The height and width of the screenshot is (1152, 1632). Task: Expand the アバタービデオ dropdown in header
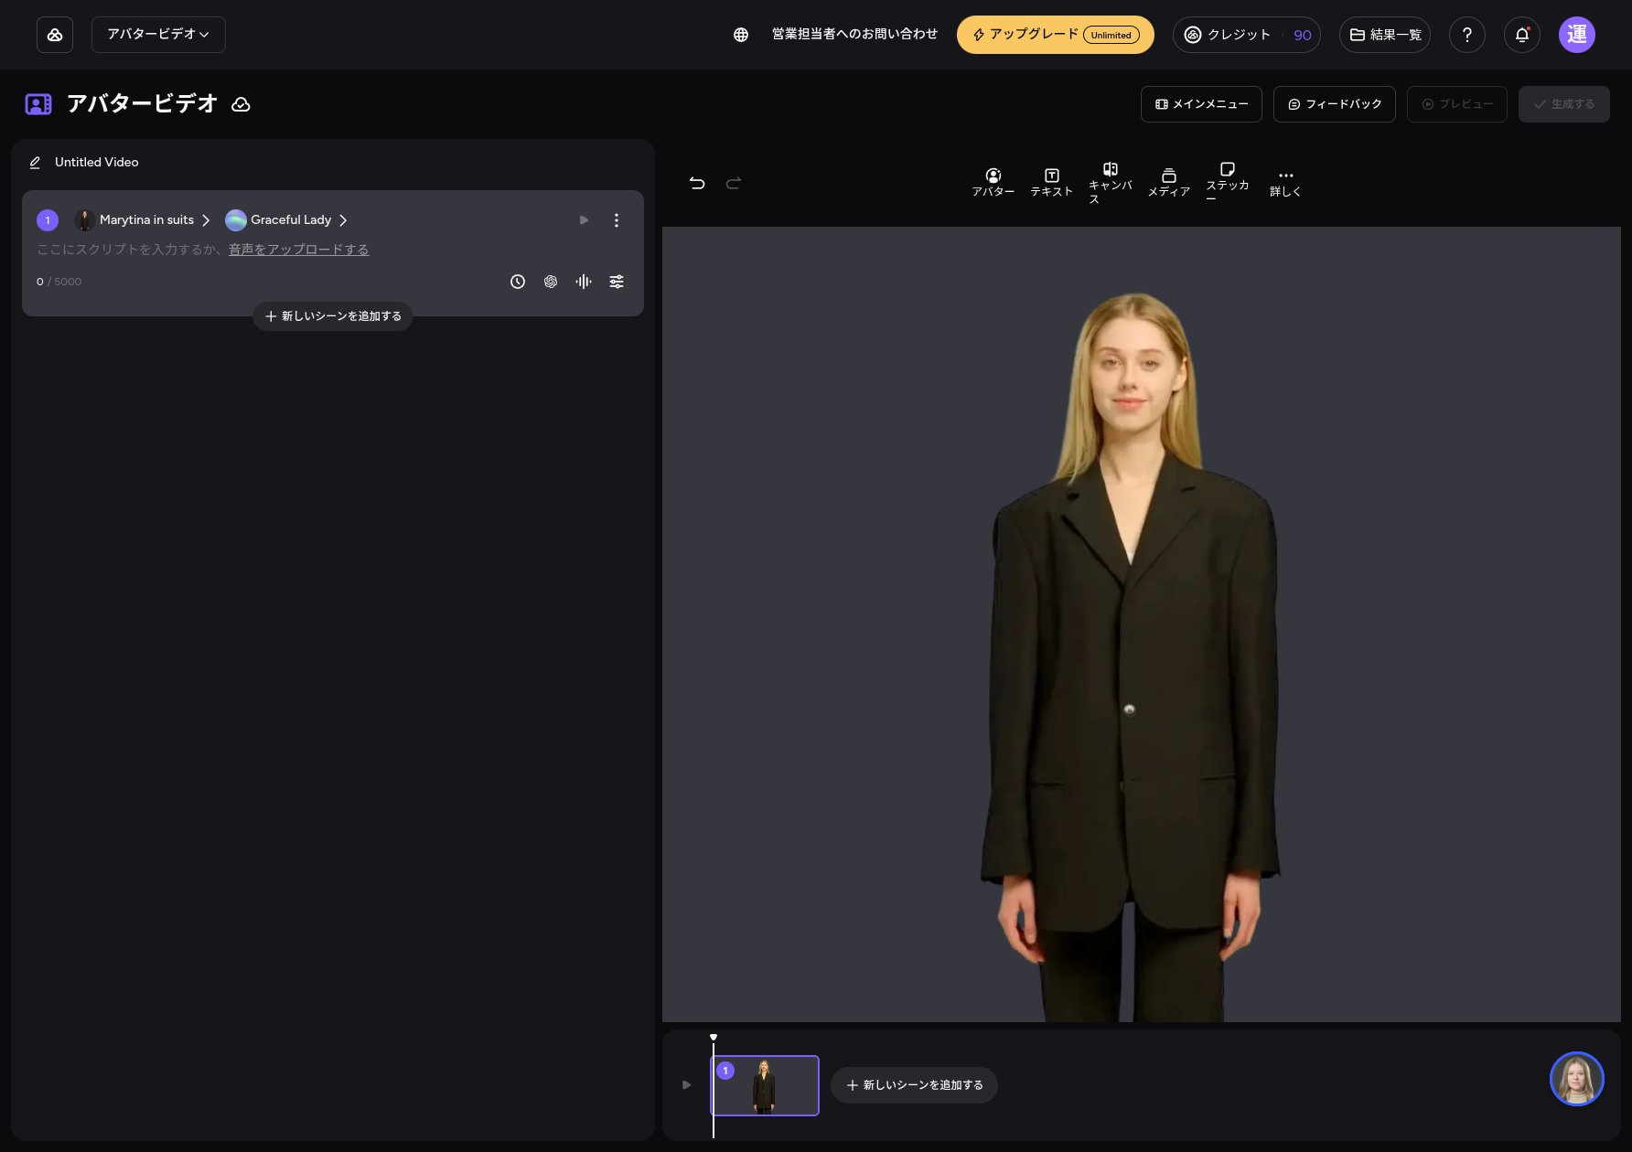(x=158, y=35)
